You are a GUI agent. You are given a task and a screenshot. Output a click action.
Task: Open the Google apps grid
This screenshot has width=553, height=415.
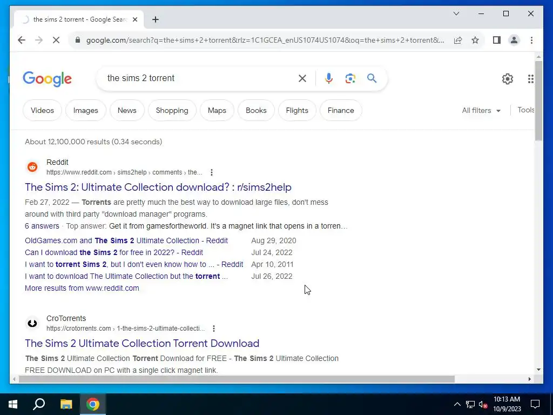coord(530,79)
